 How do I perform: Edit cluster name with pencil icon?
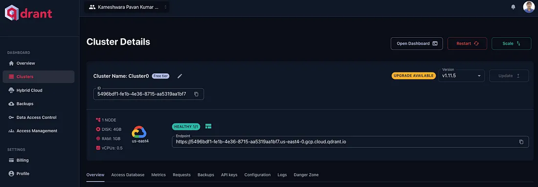[x=180, y=76]
